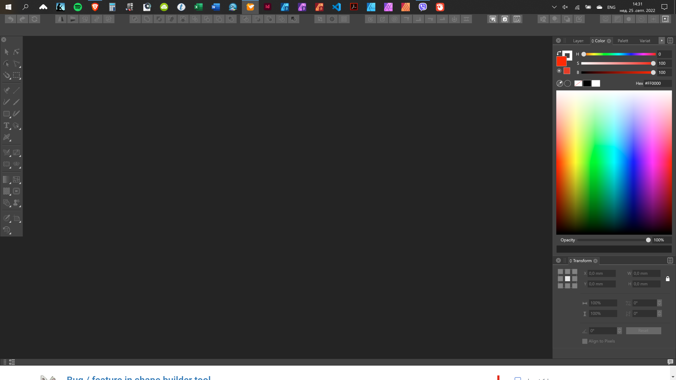Select the Rectangle shape tool
The height and width of the screenshot is (380, 676).
click(6, 114)
